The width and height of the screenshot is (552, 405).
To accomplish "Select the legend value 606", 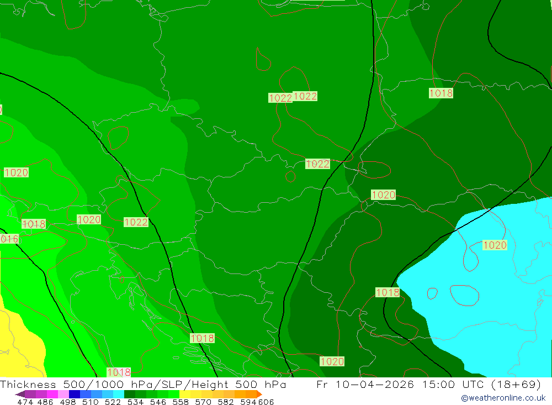I will pos(266,402).
